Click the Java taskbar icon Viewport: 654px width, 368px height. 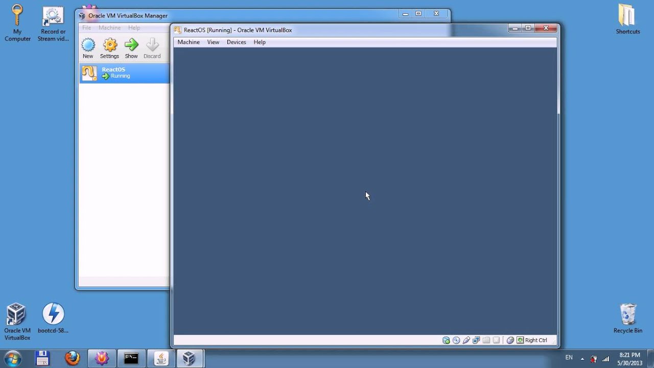pyautogui.click(x=161, y=358)
